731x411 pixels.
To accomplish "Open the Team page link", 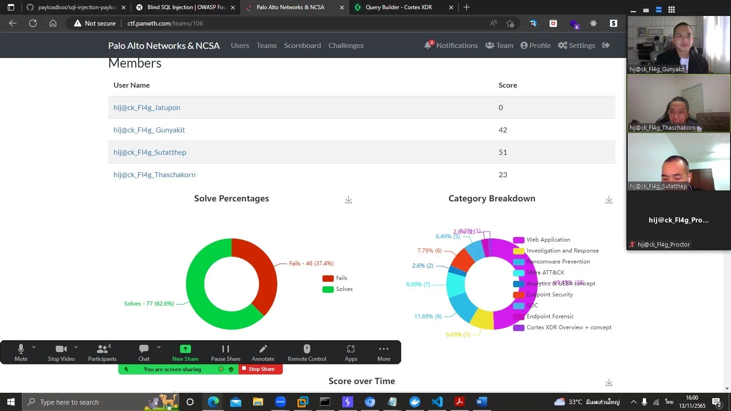I will pyautogui.click(x=499, y=45).
